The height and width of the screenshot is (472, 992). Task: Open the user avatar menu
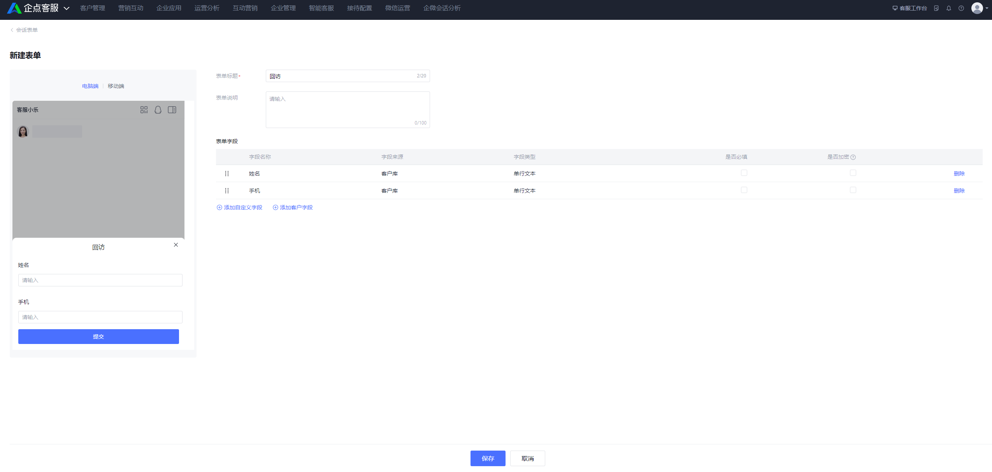click(x=977, y=8)
